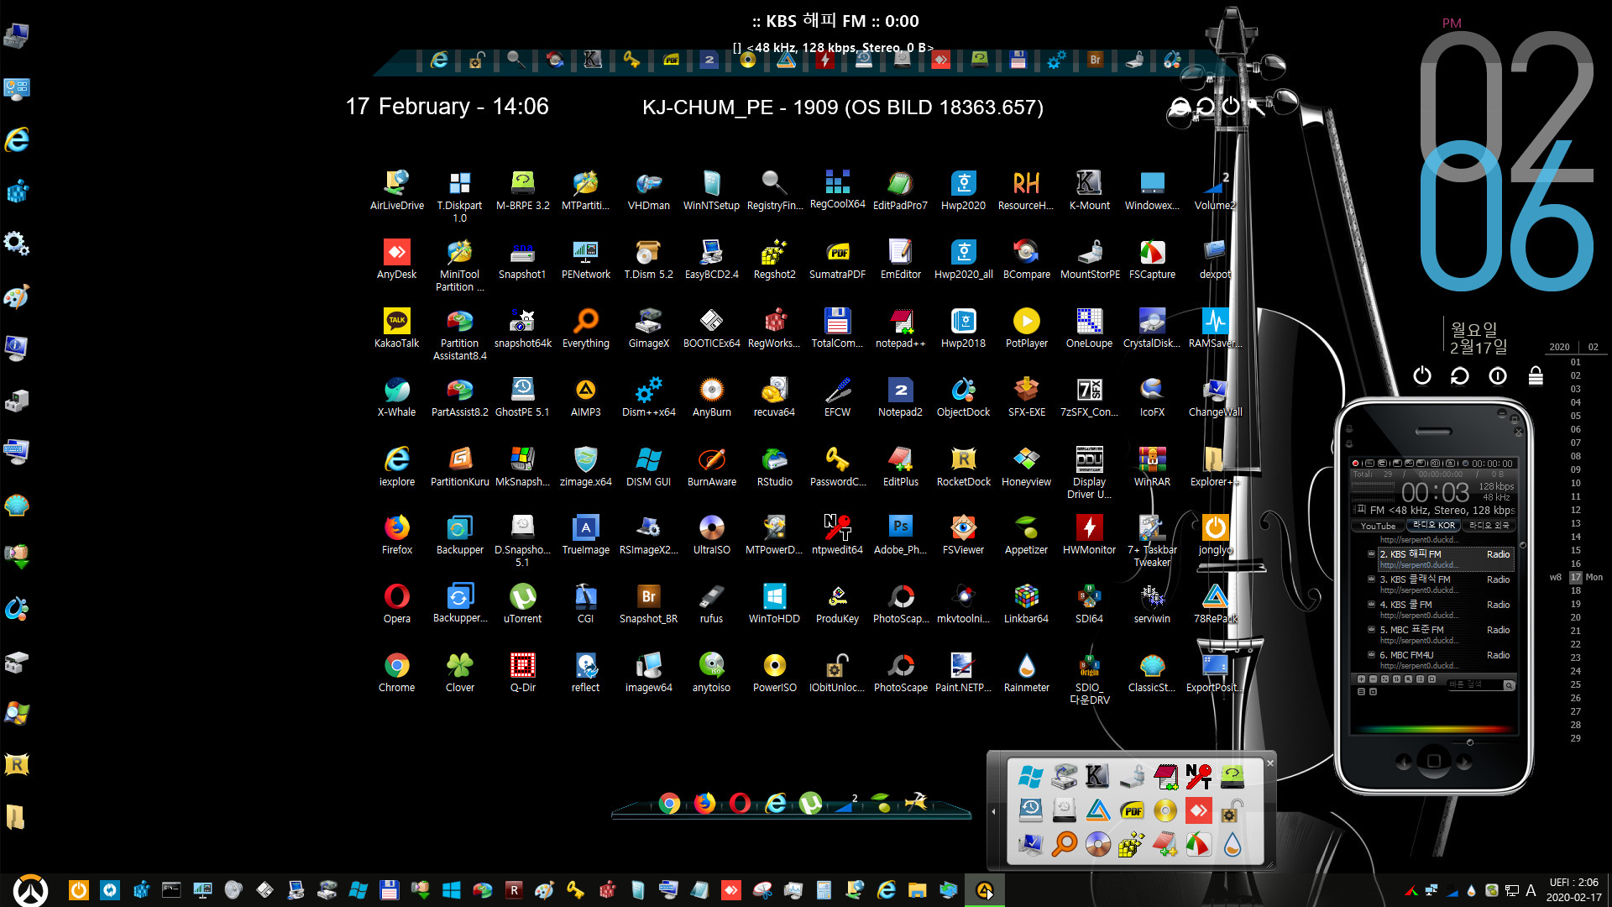Click the red record button in the player
Viewport: 1612px width, 907px height.
point(1355,464)
